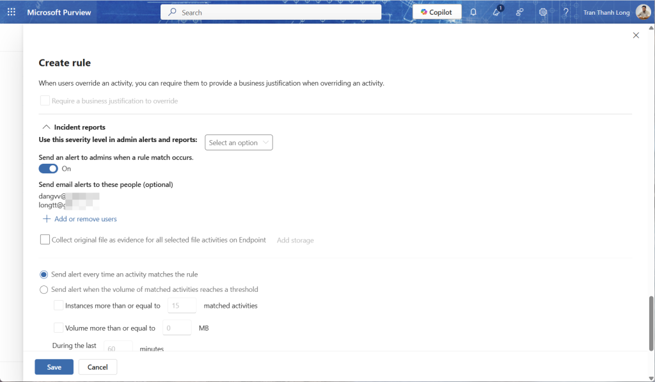Screen dimensions: 655x382
Task: Open Tran Thanh Long account avatar
Action: point(643,12)
